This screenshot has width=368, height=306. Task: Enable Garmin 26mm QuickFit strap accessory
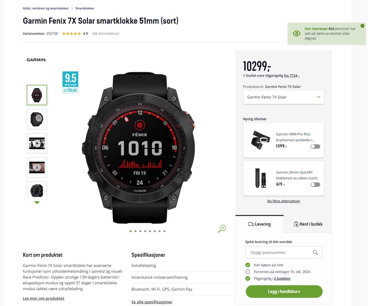315,185
